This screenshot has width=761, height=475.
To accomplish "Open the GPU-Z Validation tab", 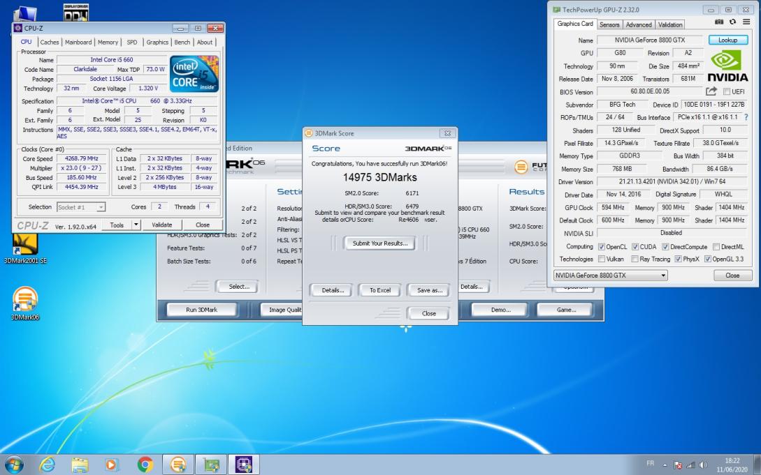I will click(x=670, y=24).
